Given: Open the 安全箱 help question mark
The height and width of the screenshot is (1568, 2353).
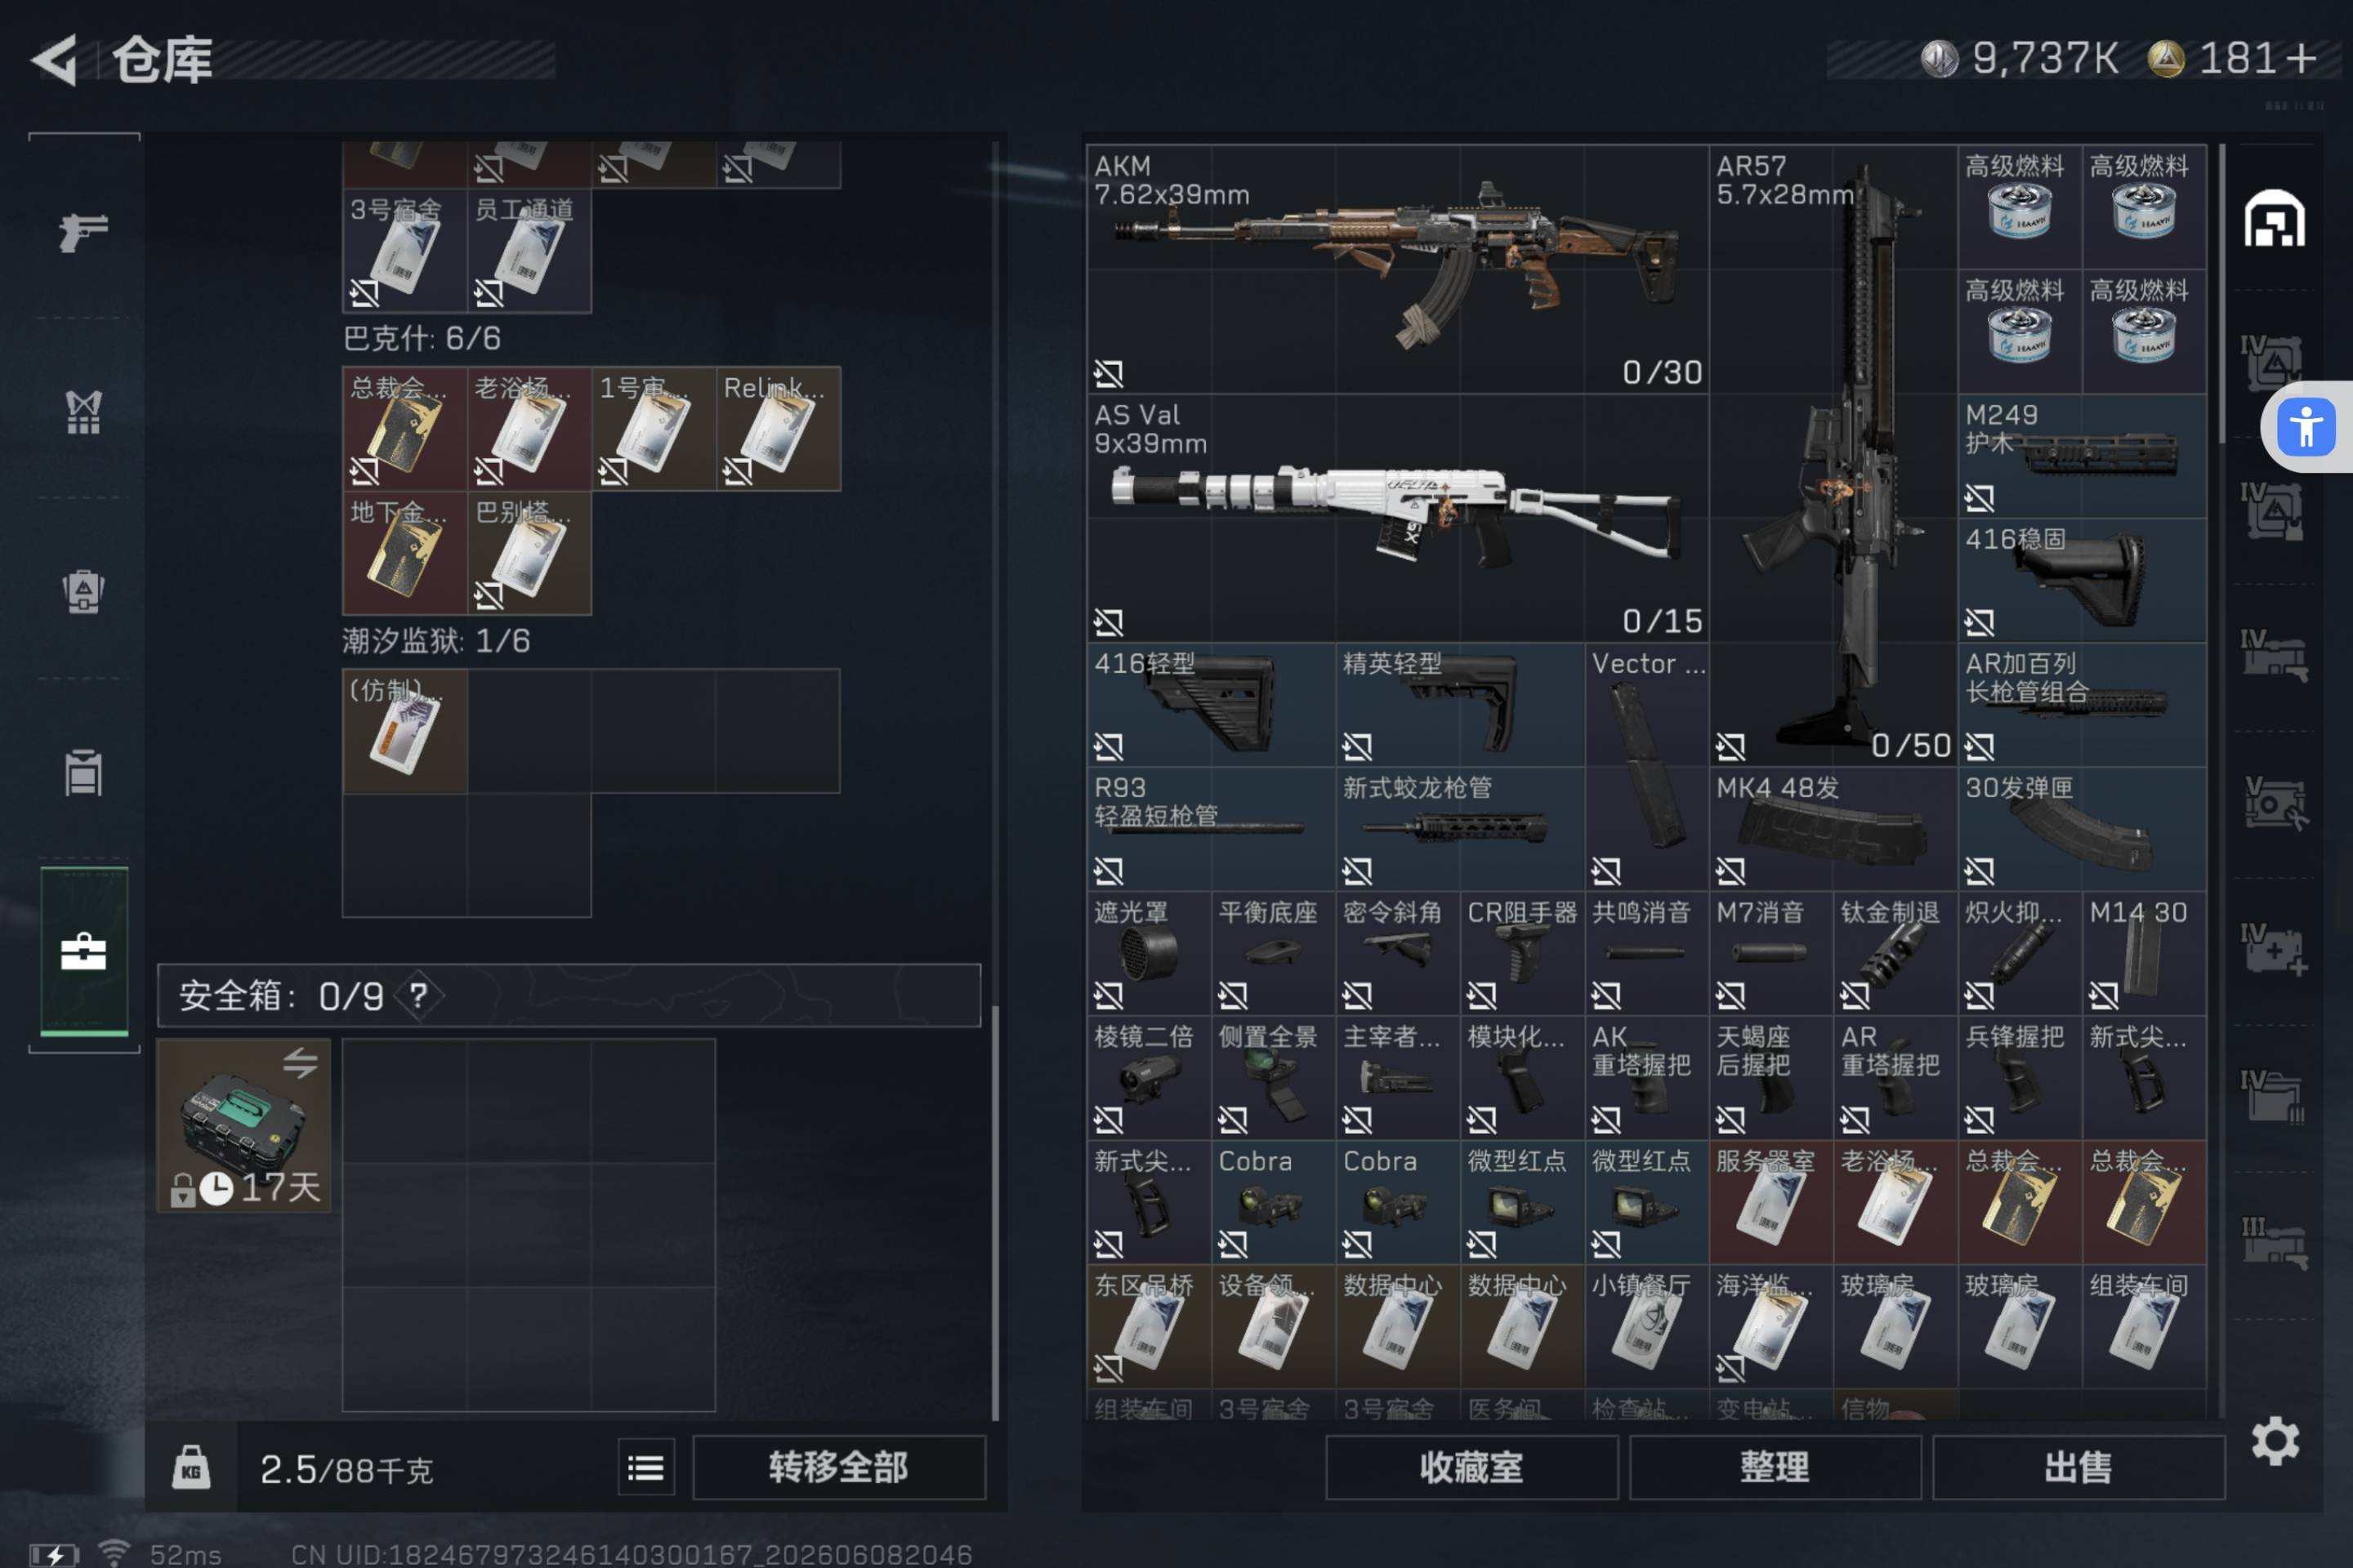Looking at the screenshot, I should tap(418, 995).
